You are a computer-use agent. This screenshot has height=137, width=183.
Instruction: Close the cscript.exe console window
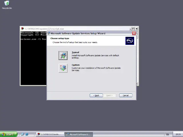coord(137,29)
